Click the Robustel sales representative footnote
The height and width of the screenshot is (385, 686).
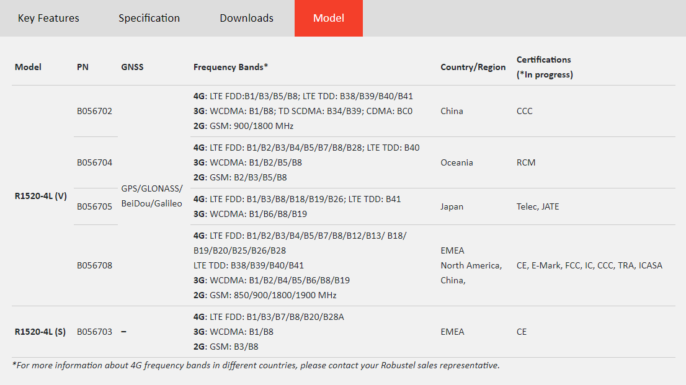[256, 365]
